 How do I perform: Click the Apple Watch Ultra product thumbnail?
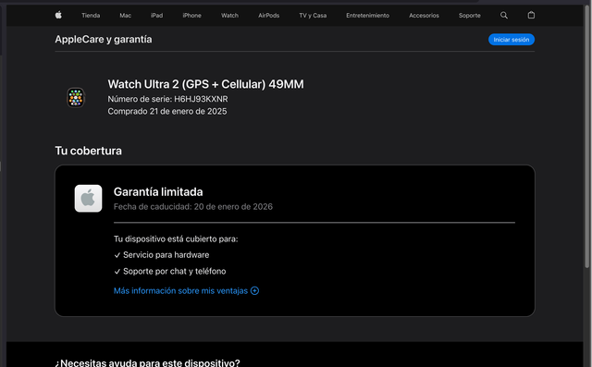[x=76, y=98]
